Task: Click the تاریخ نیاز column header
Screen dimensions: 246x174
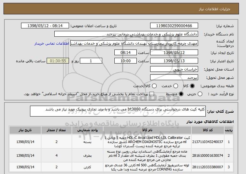Action: pyautogui.click(x=25, y=130)
